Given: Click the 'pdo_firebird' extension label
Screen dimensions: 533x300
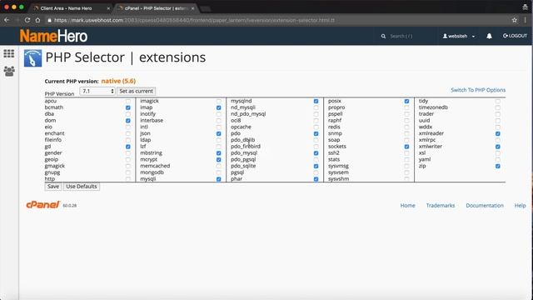Looking at the screenshot, I should pos(246,147).
